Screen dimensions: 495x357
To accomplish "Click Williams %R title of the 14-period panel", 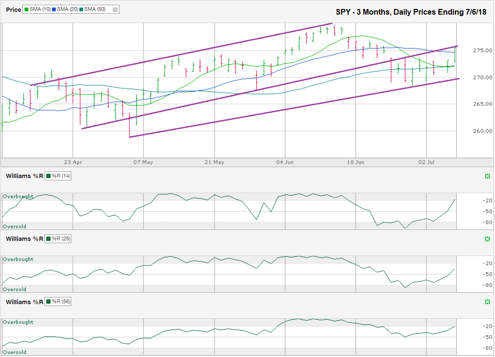I will [24, 176].
